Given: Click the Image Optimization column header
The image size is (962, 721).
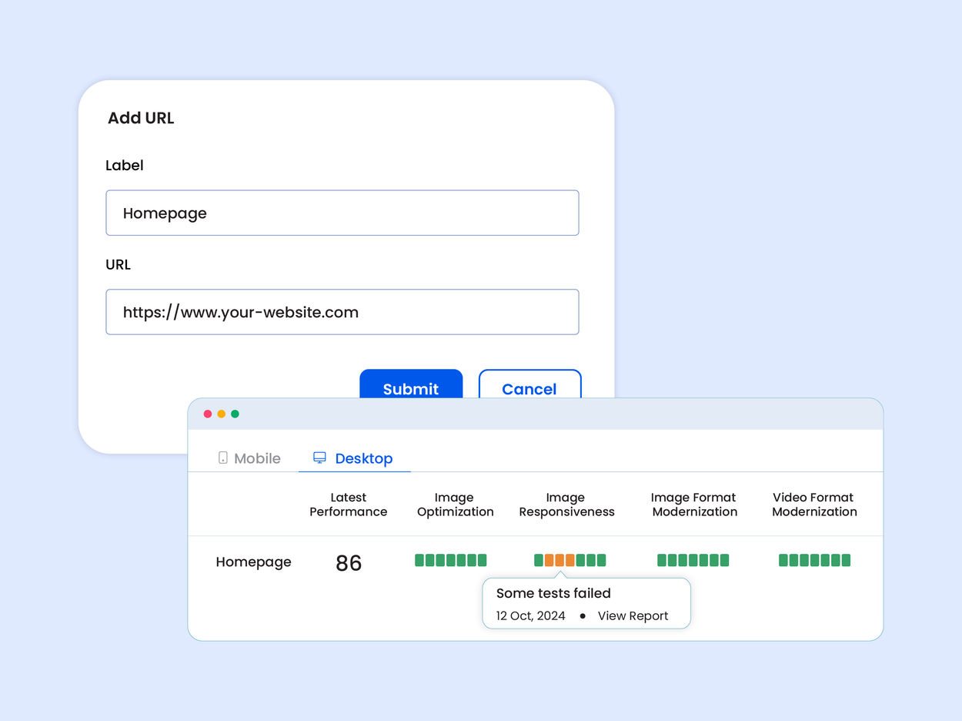Looking at the screenshot, I should click(455, 505).
